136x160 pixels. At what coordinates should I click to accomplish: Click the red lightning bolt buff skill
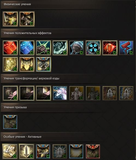[x=126, y=48]
